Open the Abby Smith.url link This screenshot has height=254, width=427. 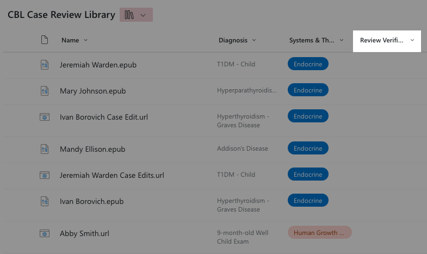pyautogui.click(x=84, y=233)
